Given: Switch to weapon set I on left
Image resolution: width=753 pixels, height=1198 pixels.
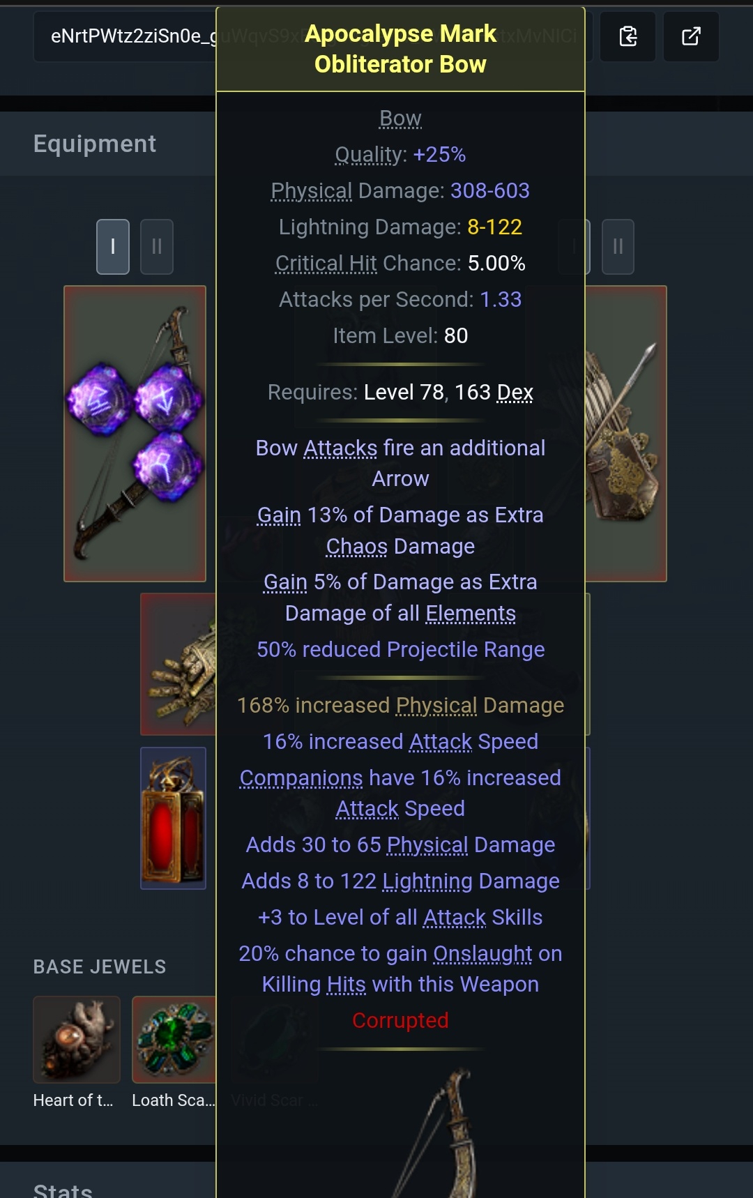Looking at the screenshot, I should coord(113,247).
